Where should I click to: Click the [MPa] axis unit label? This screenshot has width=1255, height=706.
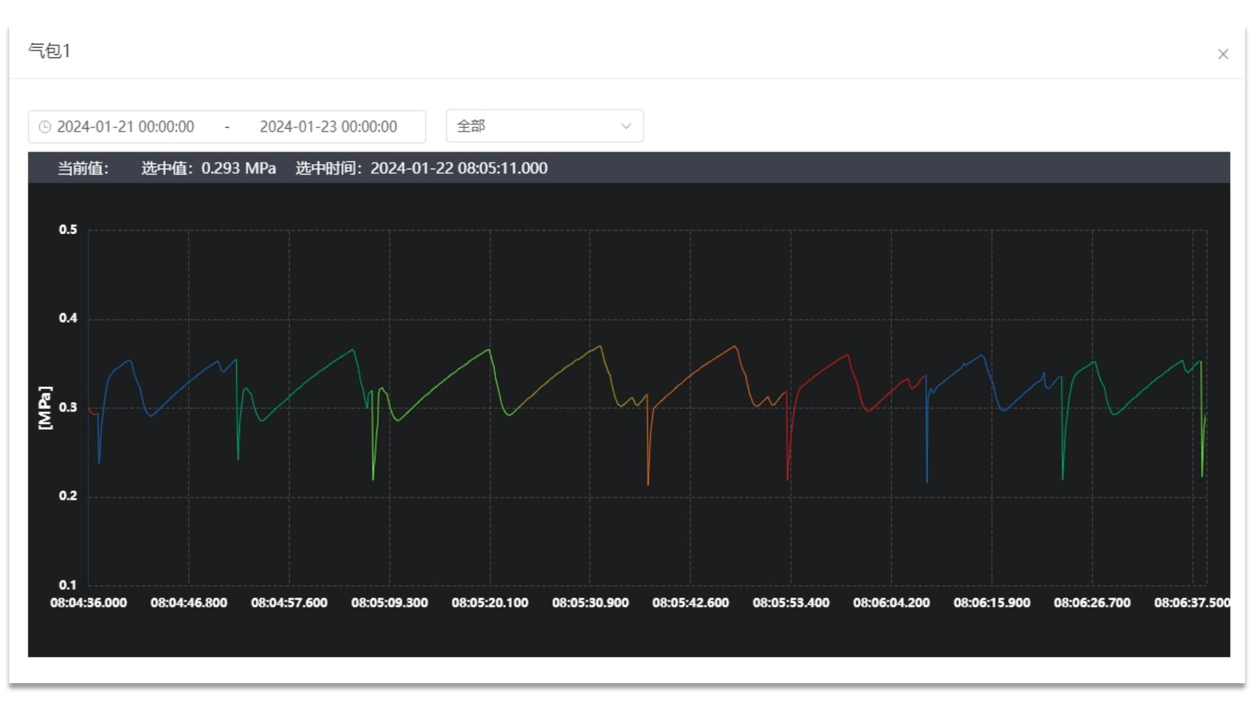click(x=44, y=408)
